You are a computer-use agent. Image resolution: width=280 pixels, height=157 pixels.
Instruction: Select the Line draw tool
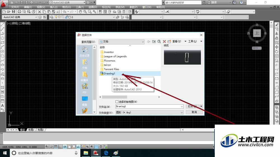3,25
